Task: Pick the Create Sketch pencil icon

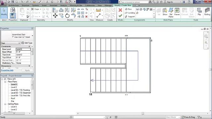Action: pyautogui.click(x=137, y=13)
